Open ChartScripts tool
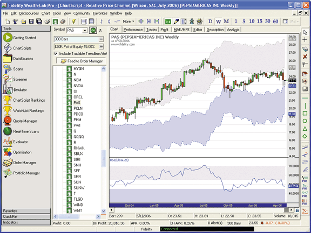311x233 pixels. (17, 48)
